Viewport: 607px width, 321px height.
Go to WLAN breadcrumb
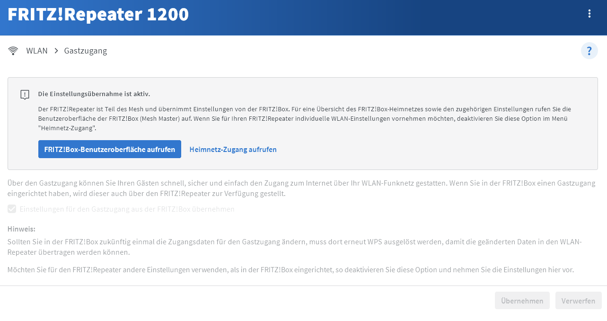point(37,51)
